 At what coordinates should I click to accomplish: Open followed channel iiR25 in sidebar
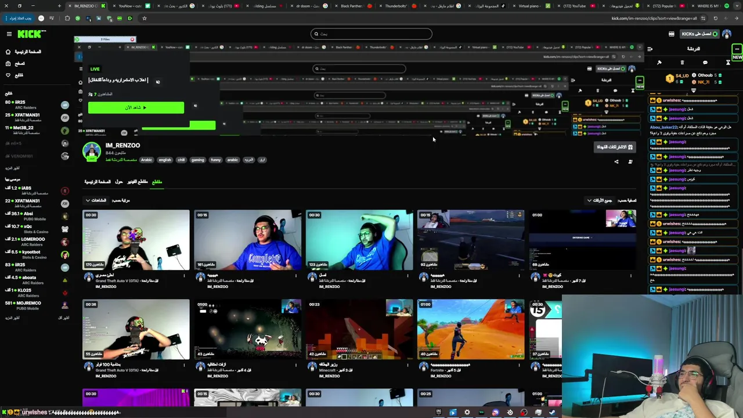[x=37, y=105]
